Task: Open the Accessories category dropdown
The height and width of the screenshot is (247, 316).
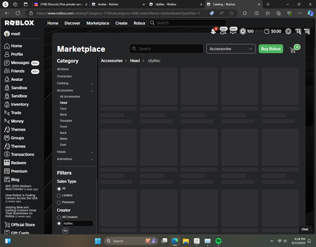Action: click(231, 49)
